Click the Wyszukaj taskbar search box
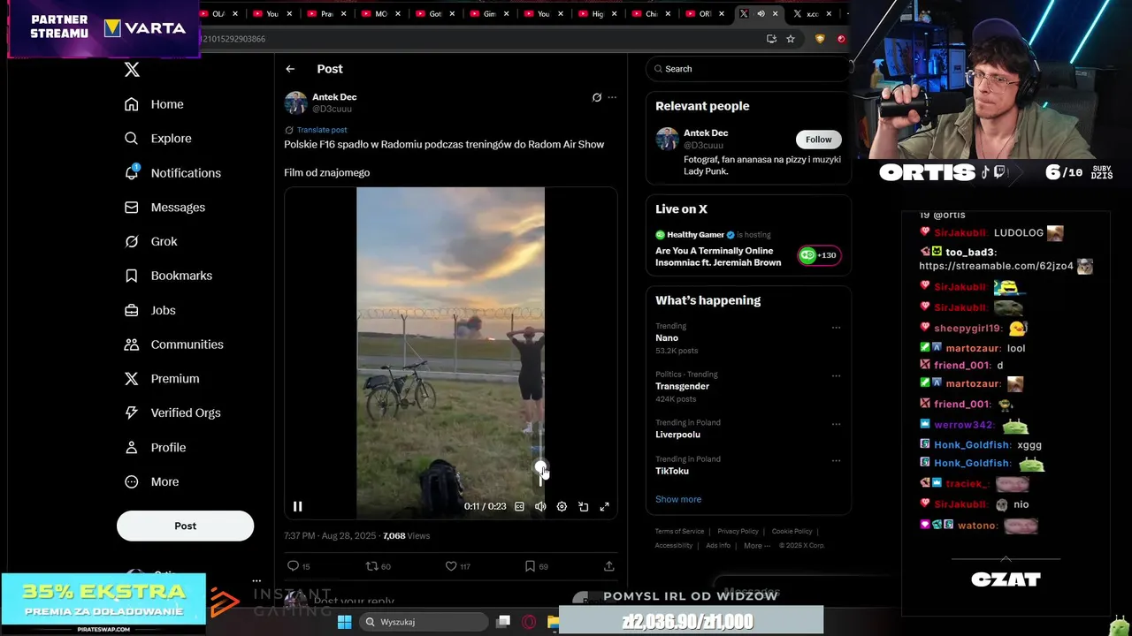This screenshot has width=1132, height=636. pyautogui.click(x=424, y=622)
